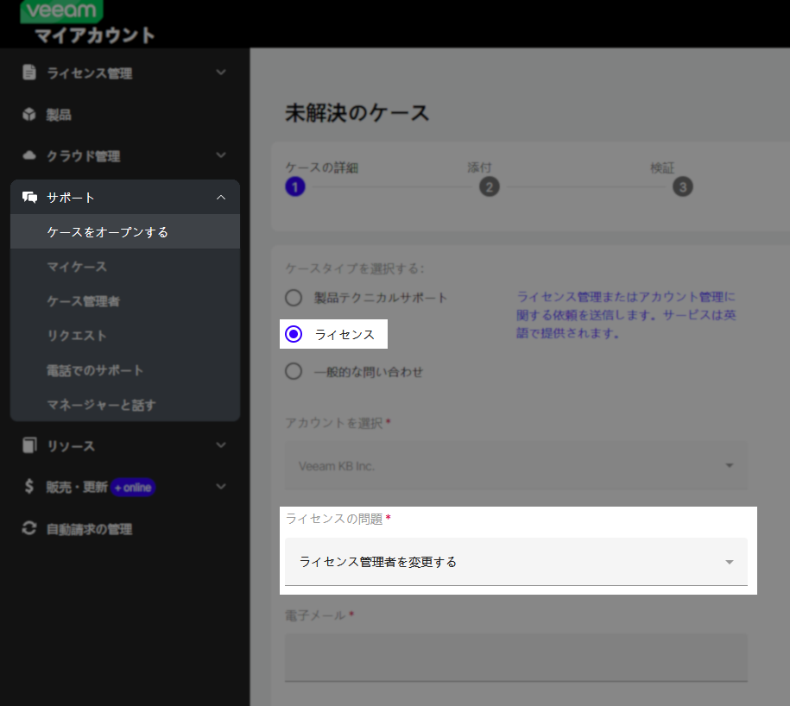This screenshot has height=706, width=790.
Task: Click the ライセンス管理 document icon
Action: coord(28,72)
